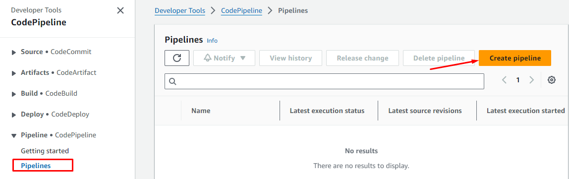Screen dimensions: 569x179
Task: Click the CodePipeline sidebar title
Action: coord(39,22)
